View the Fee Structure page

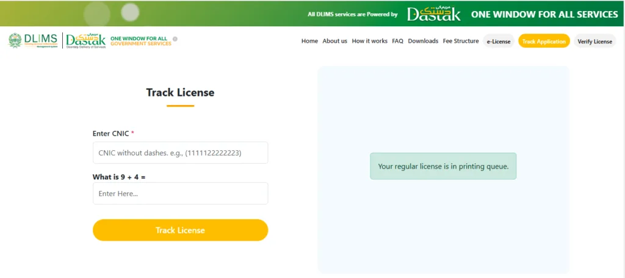pos(461,41)
